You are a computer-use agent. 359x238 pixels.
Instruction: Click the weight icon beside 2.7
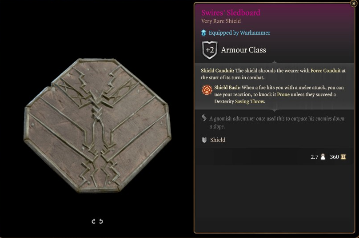coord(323,157)
